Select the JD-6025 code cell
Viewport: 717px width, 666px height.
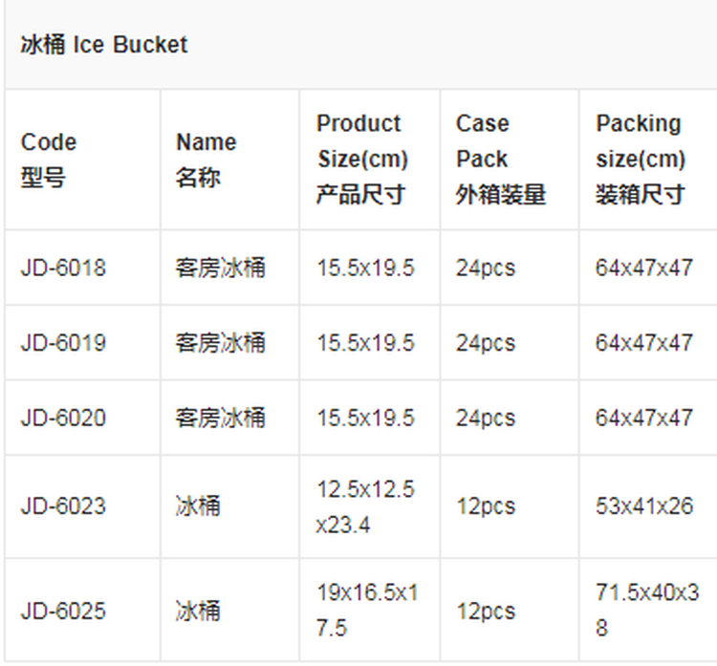tap(63, 611)
